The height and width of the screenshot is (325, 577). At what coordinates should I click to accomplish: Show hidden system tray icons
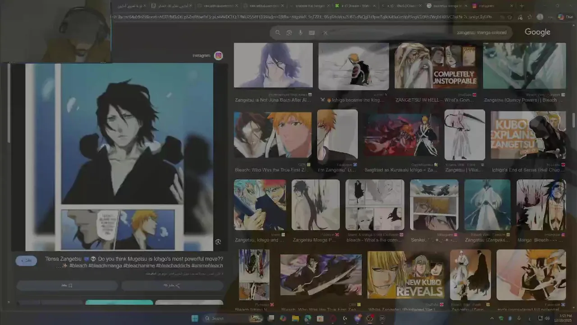point(492,318)
